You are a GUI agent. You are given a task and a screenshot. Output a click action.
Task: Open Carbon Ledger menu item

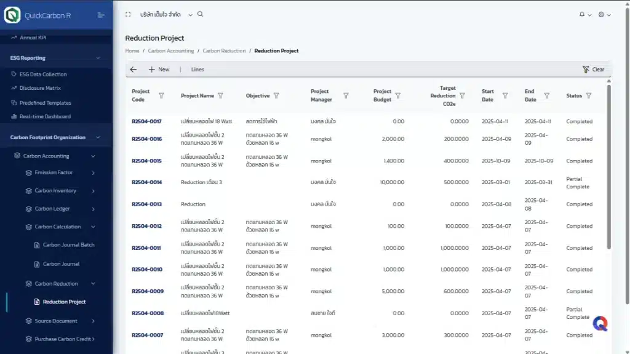click(52, 209)
